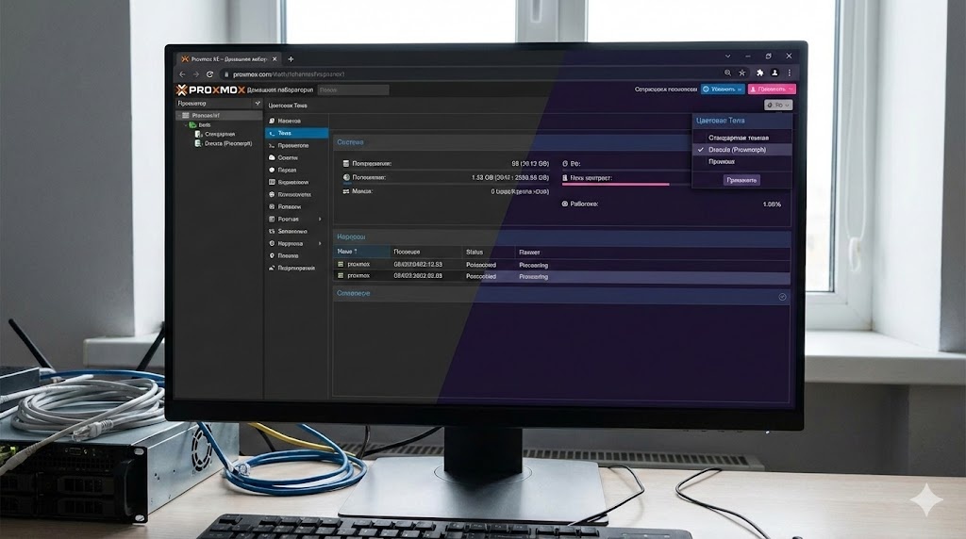Open the browser extensions puzzle icon
Image resolution: width=966 pixels, height=539 pixels.
pos(760,73)
